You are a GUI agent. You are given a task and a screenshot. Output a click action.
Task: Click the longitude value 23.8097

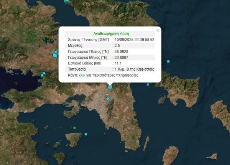tap(122, 58)
